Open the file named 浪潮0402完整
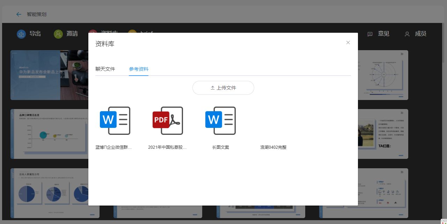The width and height of the screenshot is (447, 224). click(x=273, y=147)
